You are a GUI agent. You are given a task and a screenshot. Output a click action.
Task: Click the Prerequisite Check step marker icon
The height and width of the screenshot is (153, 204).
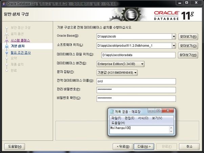coord(7,52)
